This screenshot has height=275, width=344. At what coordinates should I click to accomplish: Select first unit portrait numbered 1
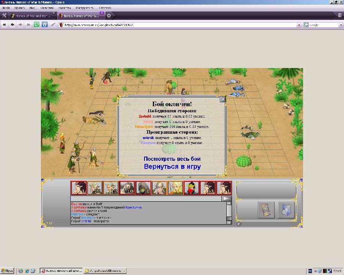(x=78, y=188)
